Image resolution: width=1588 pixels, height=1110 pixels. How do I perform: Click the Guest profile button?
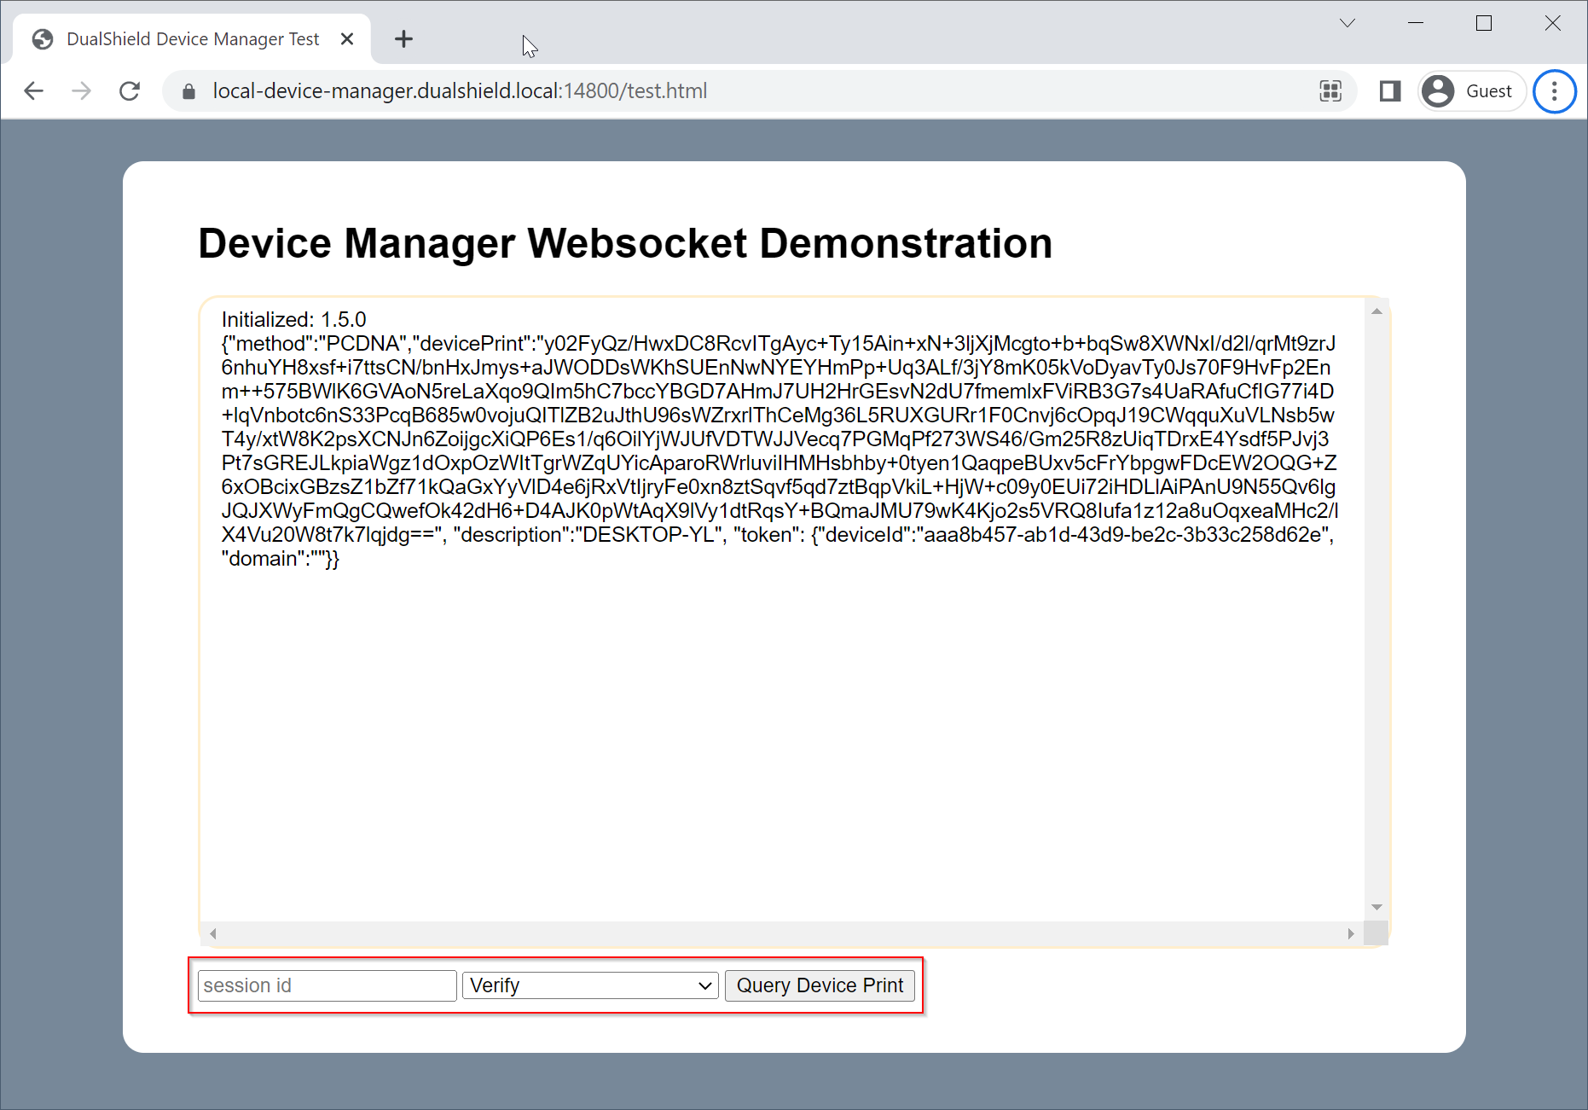click(1471, 91)
